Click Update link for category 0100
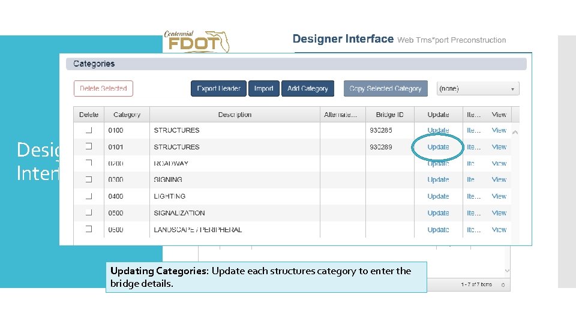 tap(438, 130)
